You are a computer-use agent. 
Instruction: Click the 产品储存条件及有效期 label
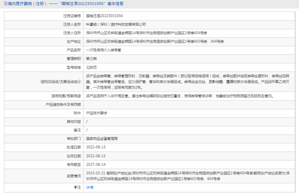click(x=63, y=104)
